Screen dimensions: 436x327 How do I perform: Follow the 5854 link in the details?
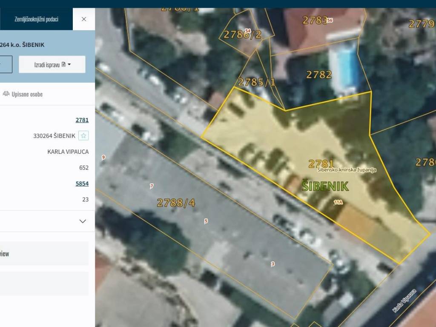82,184
